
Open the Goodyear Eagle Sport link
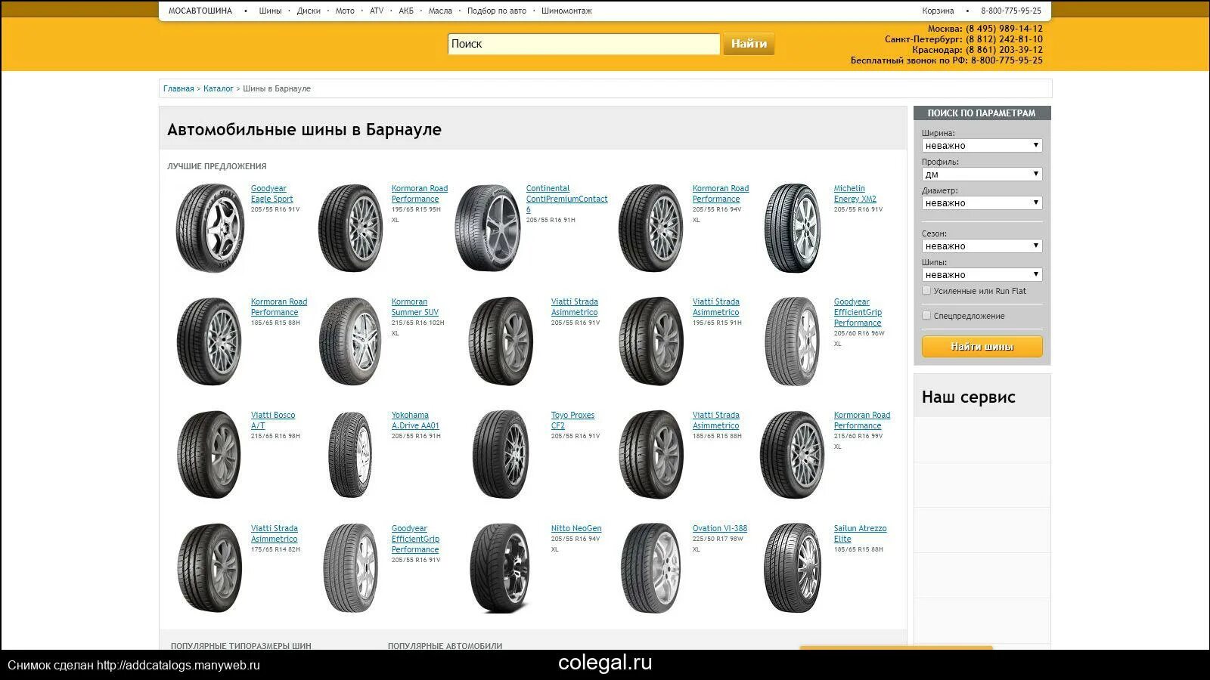point(271,193)
